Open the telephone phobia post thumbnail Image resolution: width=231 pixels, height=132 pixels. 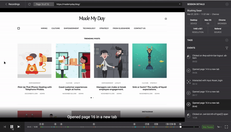tap(34, 61)
